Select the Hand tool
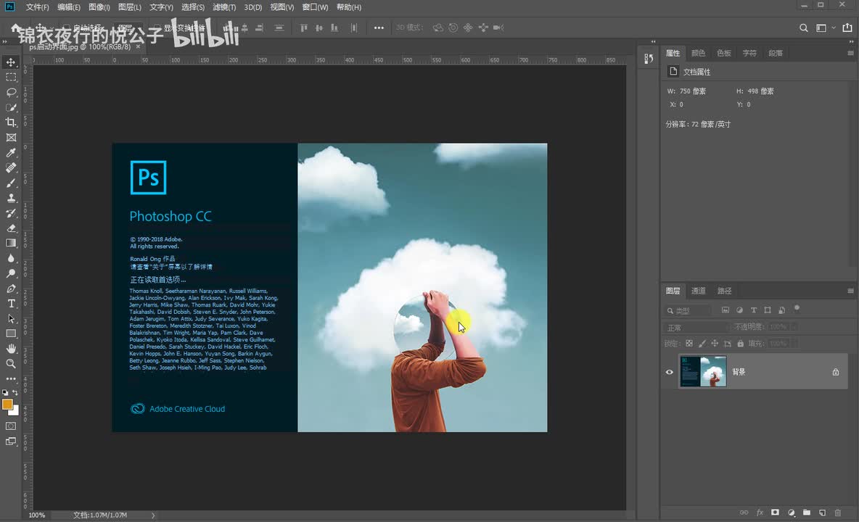This screenshot has height=522, width=859. pos(11,349)
